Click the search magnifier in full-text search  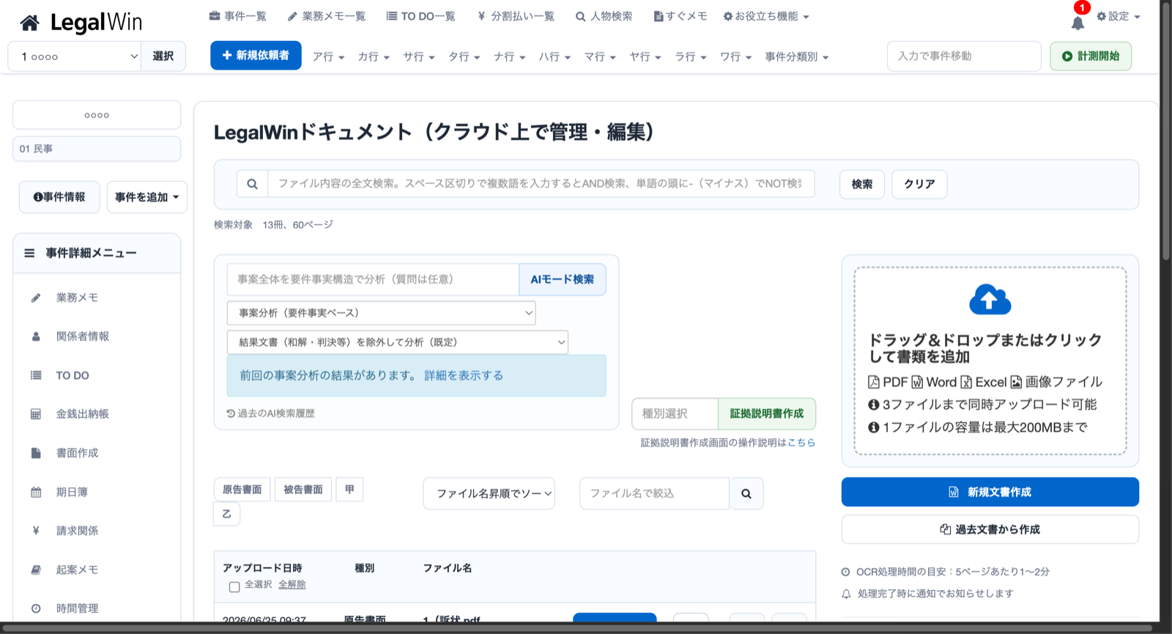coord(252,184)
